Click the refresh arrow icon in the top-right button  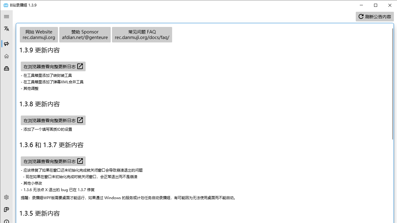361,16
